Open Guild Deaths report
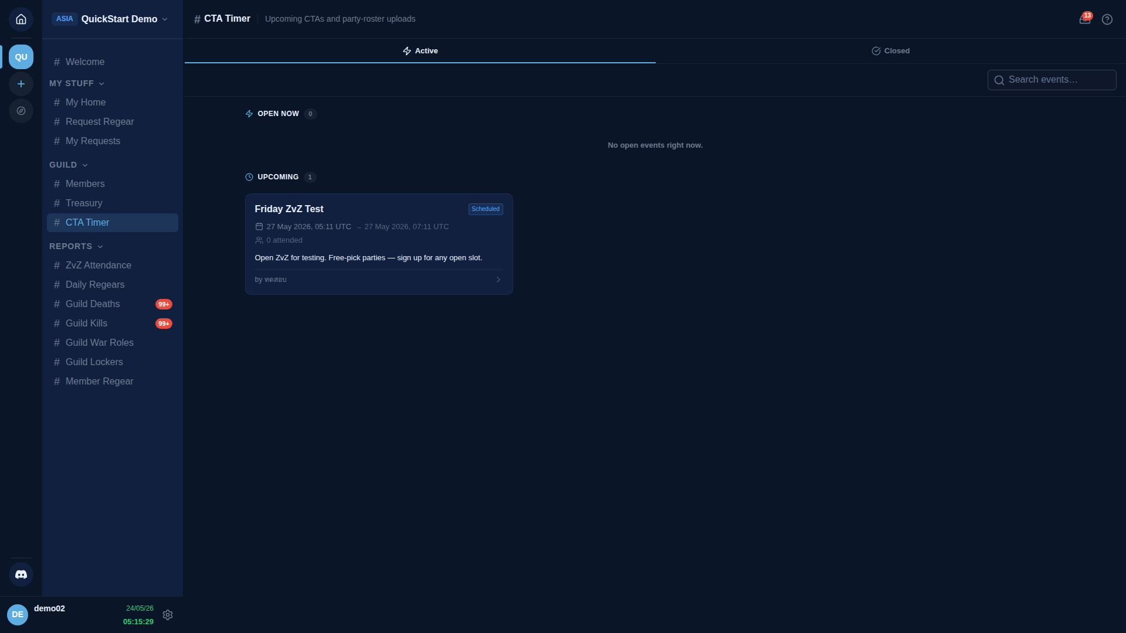Viewport: 1126px width, 633px height. [x=113, y=304]
